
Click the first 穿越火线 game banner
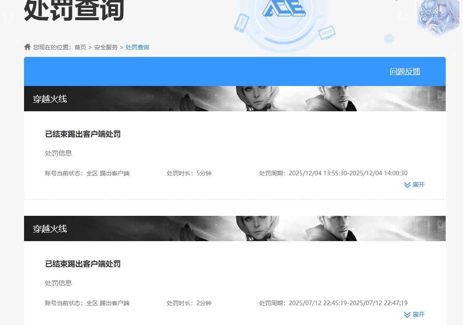tap(235, 99)
